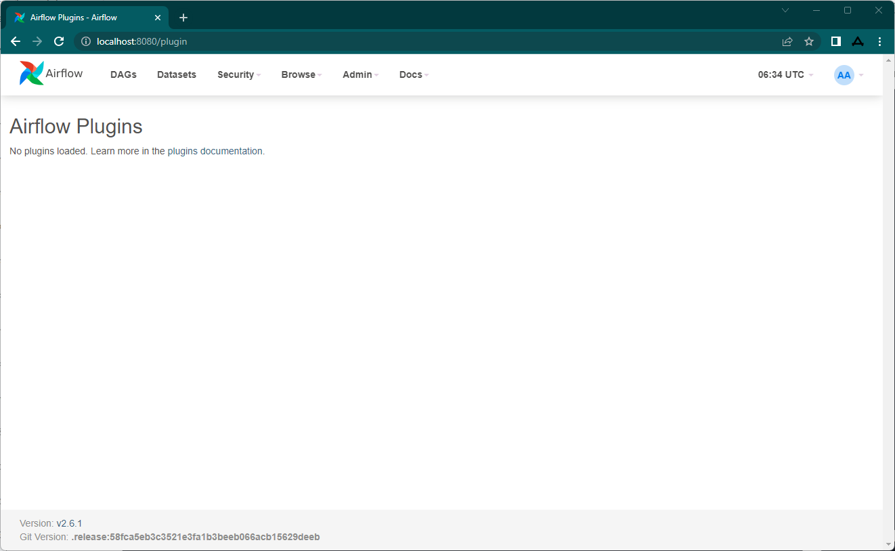The image size is (895, 551).
Task: Minimize the browser window
Action: 816,10
